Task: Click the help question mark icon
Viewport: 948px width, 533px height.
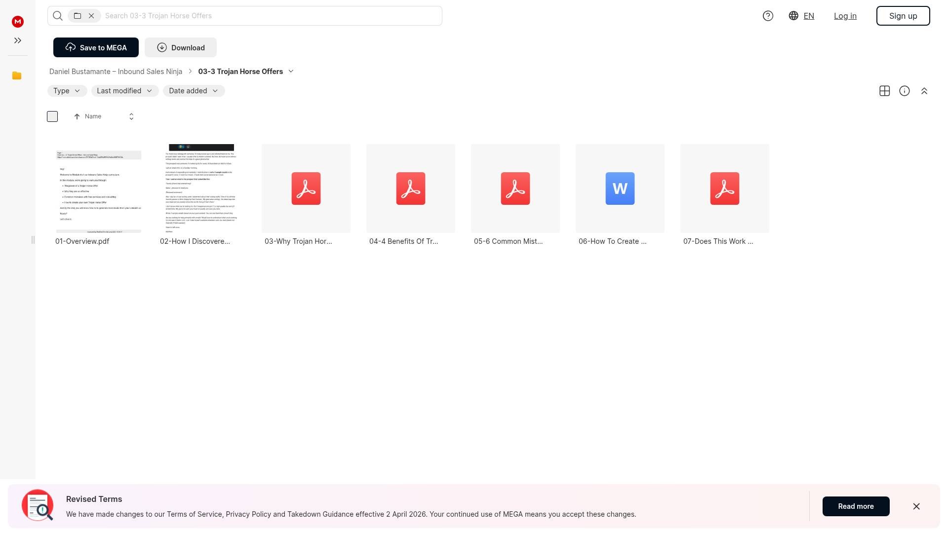Action: [x=768, y=16]
